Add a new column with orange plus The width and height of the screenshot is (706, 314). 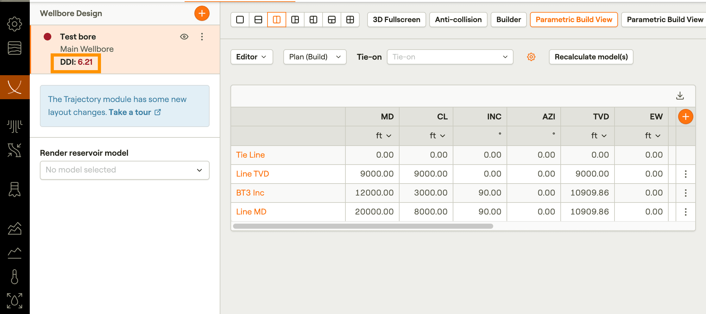tap(685, 117)
